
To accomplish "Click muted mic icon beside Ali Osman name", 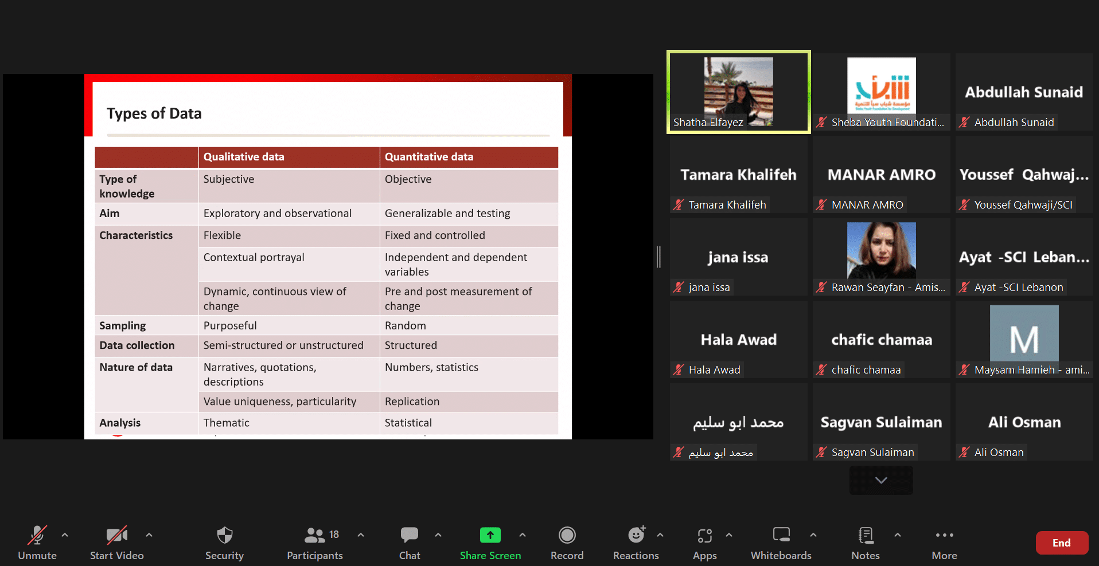I will (x=964, y=453).
